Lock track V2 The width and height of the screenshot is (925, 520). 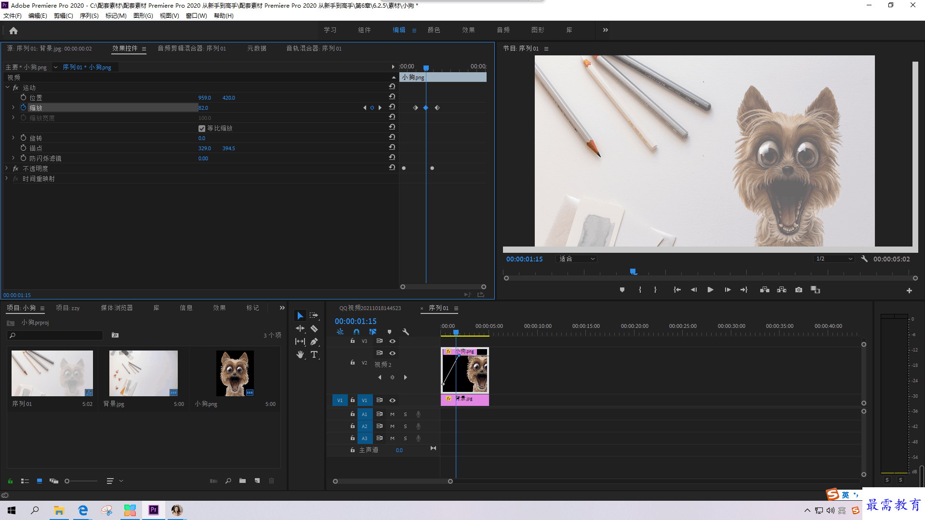click(353, 362)
